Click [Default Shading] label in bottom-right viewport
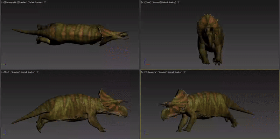 [x=175, y=72]
